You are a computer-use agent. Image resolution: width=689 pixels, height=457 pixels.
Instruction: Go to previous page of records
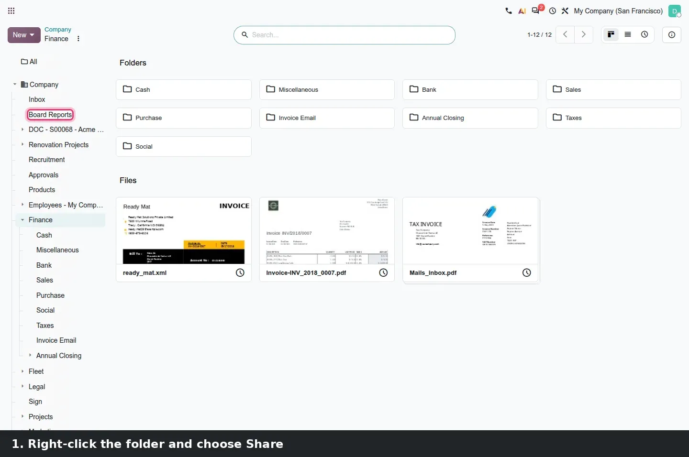coord(565,34)
